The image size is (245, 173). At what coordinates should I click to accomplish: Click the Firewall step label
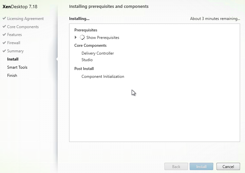click(x=14, y=43)
